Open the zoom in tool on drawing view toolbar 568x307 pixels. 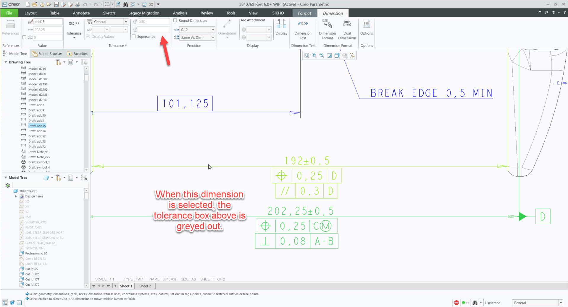[x=314, y=55]
